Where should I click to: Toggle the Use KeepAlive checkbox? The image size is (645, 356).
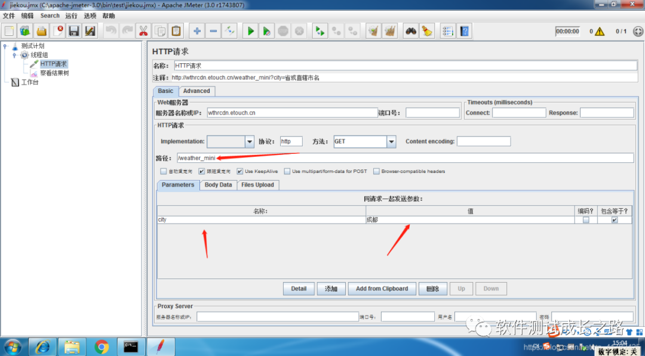[240, 171]
